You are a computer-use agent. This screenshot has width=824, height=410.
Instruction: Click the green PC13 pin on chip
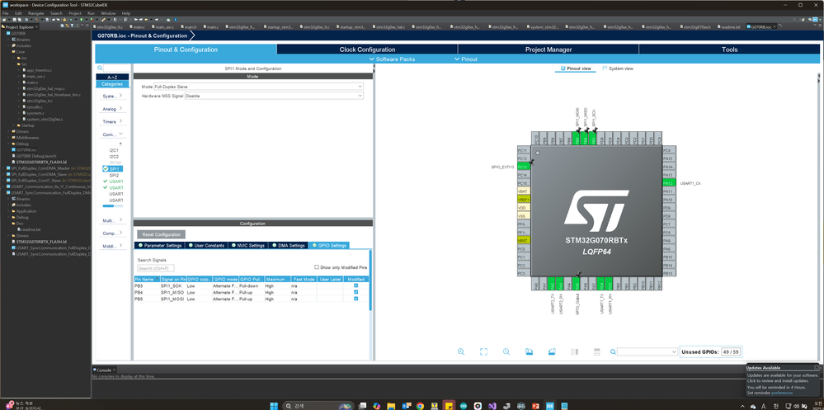[x=522, y=167]
